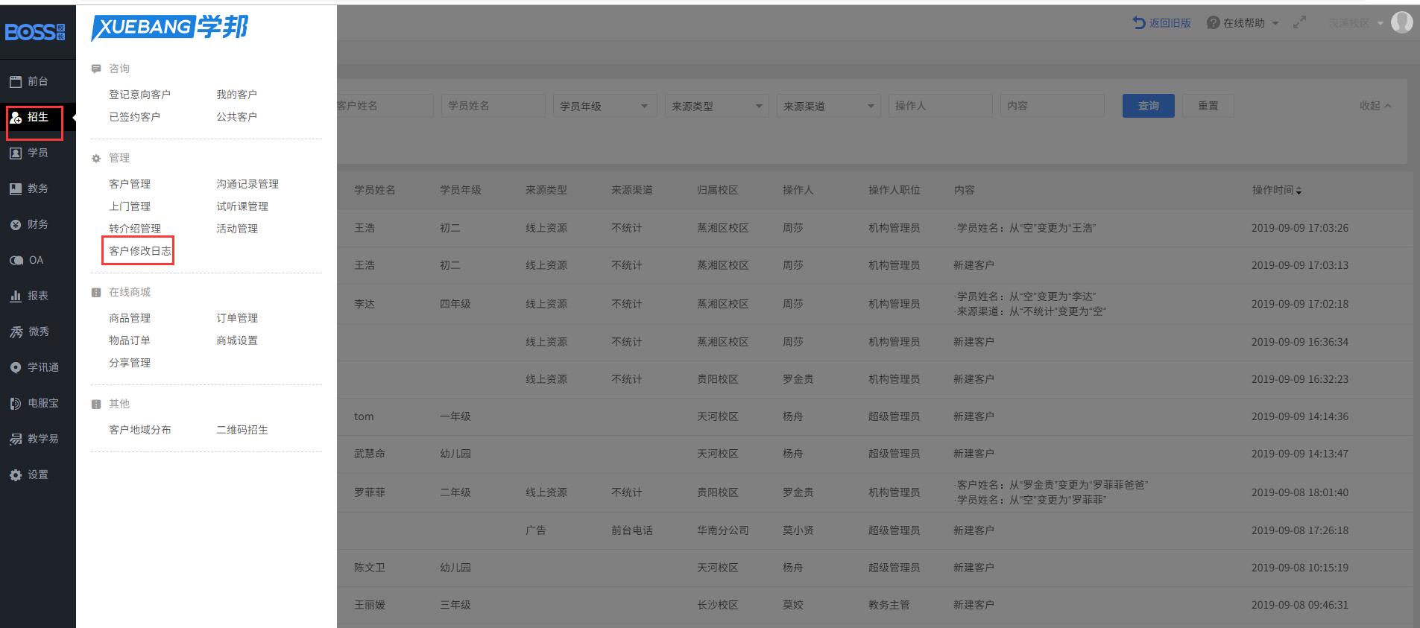Open 订单管理 menu entry
The image size is (1420, 628).
coord(237,318)
